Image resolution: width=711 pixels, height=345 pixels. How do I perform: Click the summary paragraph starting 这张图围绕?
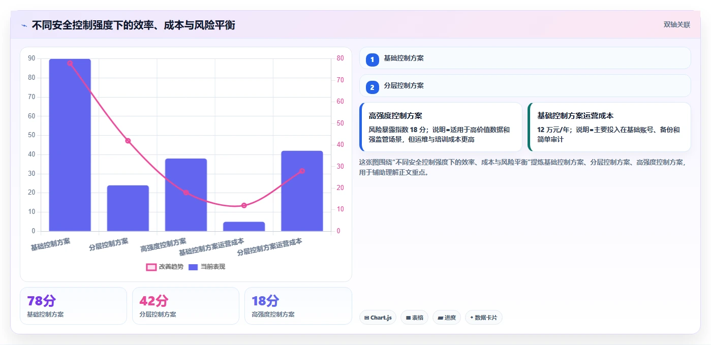click(524, 167)
